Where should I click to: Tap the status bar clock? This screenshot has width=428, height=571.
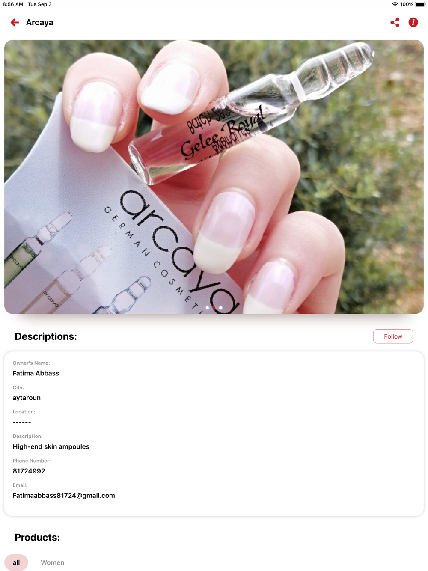coord(13,4)
